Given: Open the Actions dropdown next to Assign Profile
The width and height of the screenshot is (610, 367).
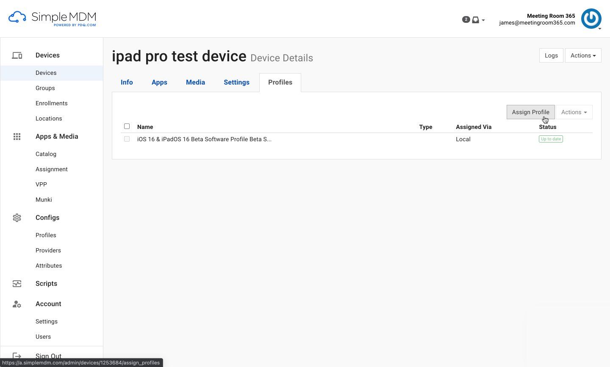Looking at the screenshot, I should (x=574, y=112).
